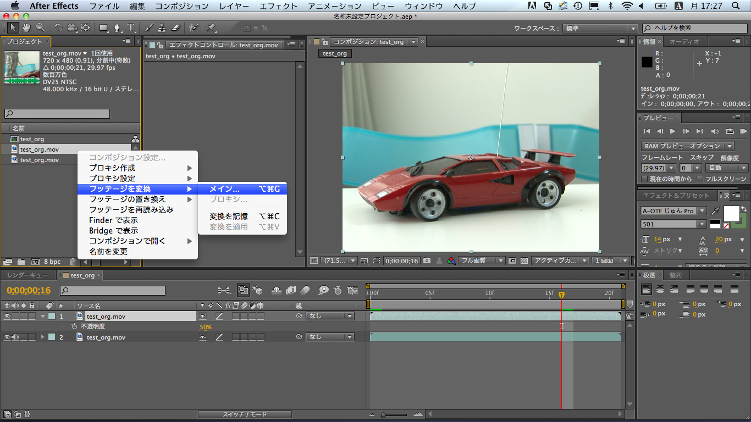Click the white fill color swatch
The width and height of the screenshot is (751, 422).
(x=731, y=213)
